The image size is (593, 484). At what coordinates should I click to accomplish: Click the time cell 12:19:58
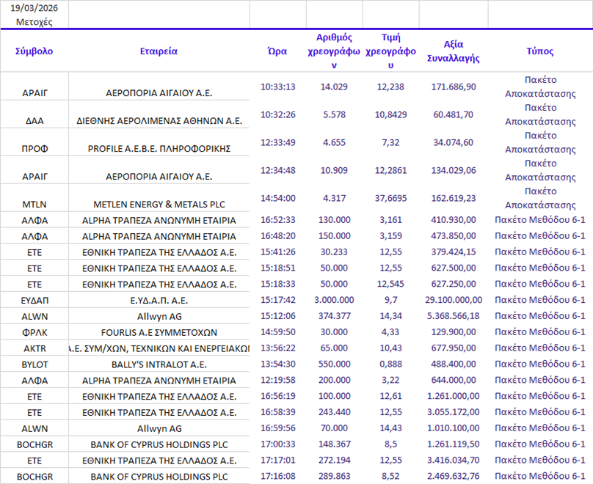(277, 380)
